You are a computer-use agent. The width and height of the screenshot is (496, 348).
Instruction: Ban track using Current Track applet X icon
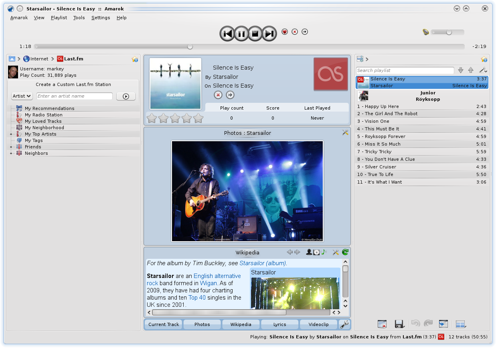[x=218, y=95]
